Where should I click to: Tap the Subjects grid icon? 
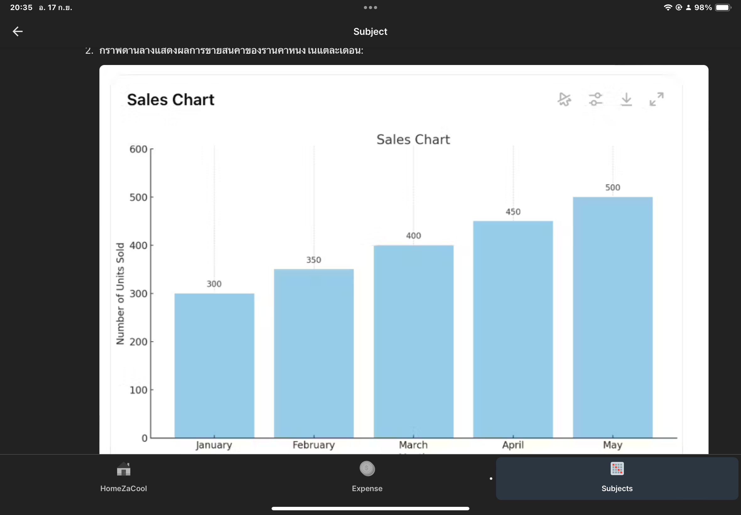[617, 469]
